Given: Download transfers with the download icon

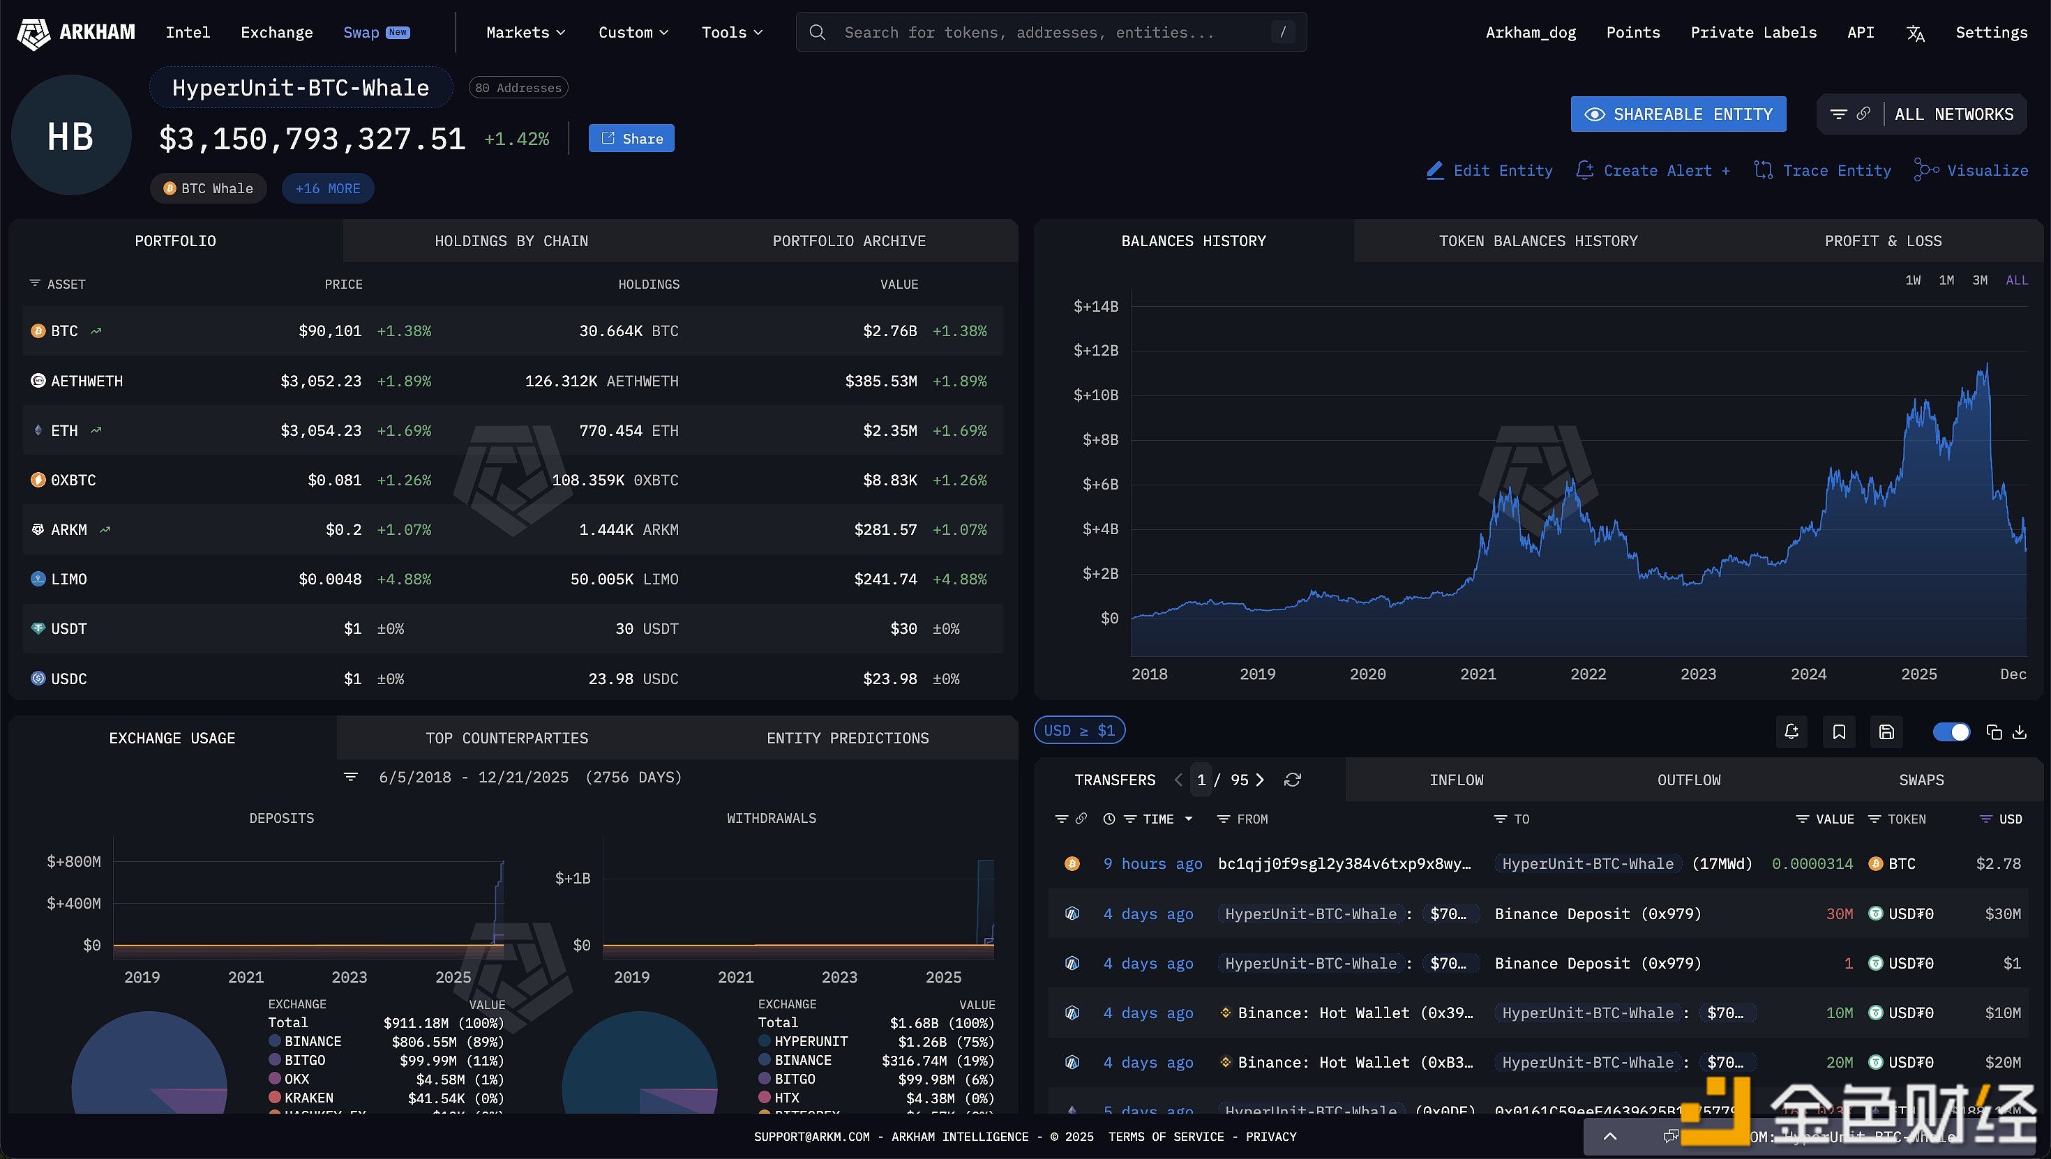Looking at the screenshot, I should coord(2020,732).
